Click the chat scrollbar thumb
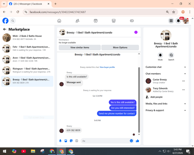The height and width of the screenshot is (155, 194). point(139,100)
